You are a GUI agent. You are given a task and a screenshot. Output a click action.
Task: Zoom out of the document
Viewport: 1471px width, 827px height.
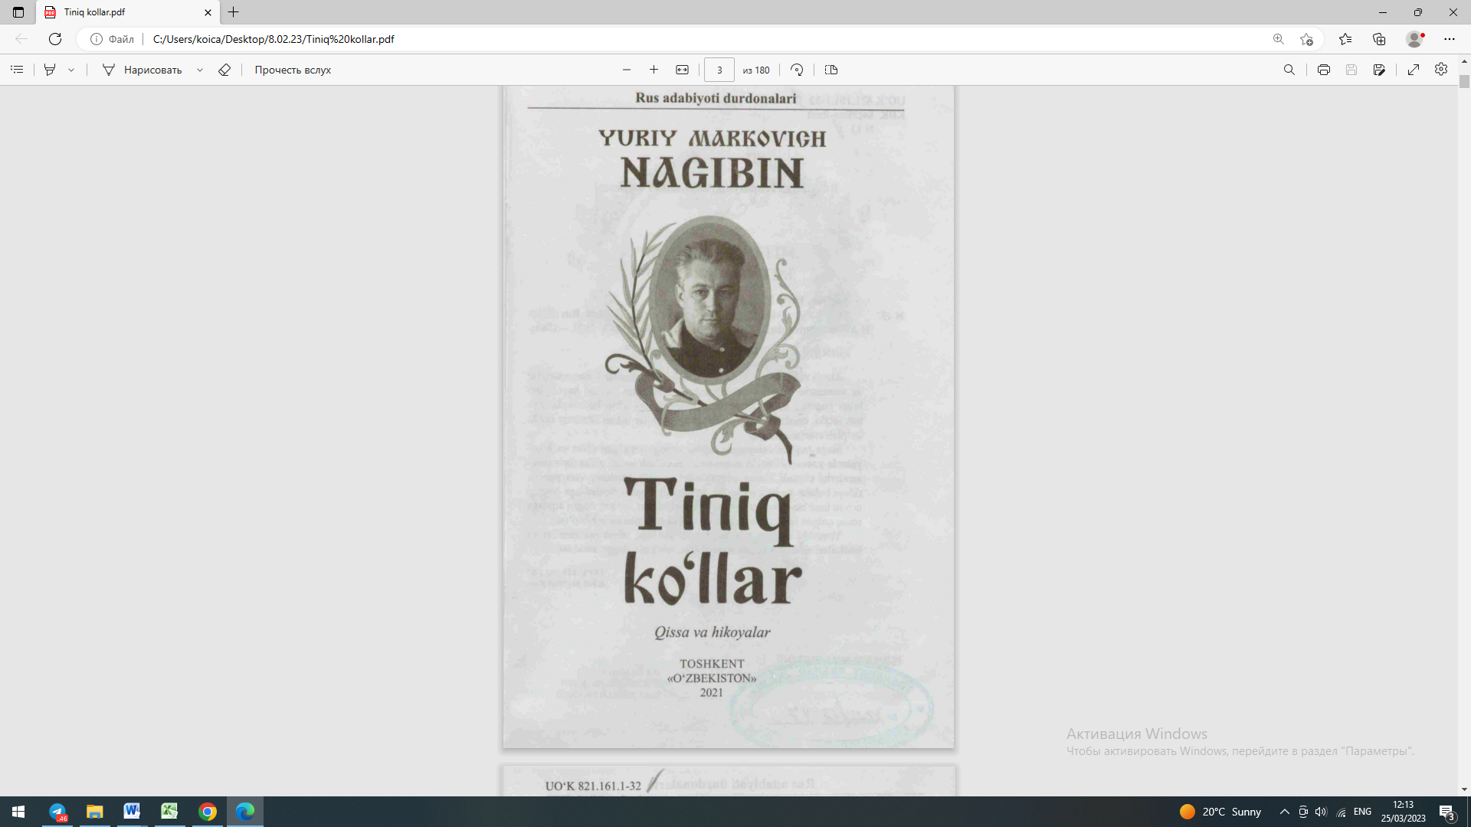(626, 70)
